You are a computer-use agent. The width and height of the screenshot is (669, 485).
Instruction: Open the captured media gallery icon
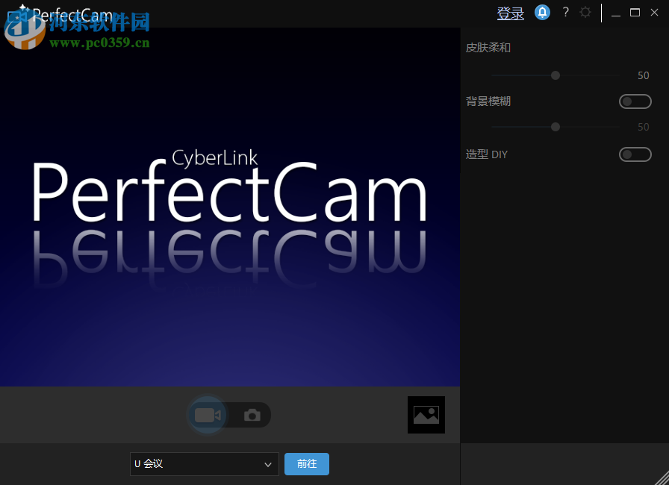click(426, 415)
